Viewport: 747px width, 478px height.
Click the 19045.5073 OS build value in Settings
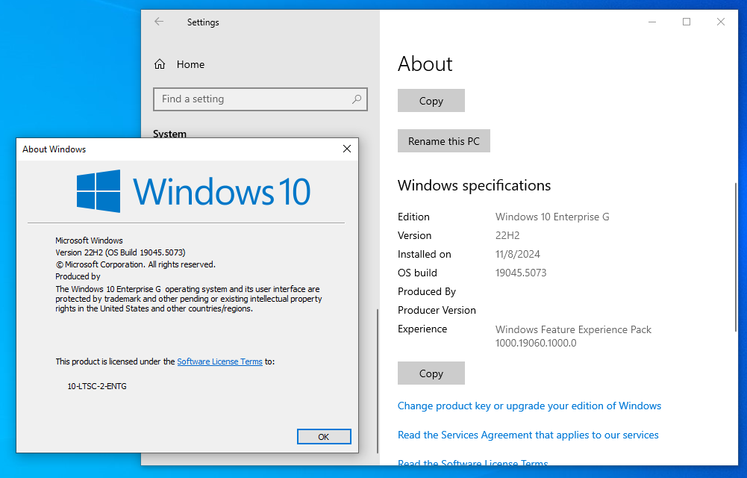click(521, 273)
